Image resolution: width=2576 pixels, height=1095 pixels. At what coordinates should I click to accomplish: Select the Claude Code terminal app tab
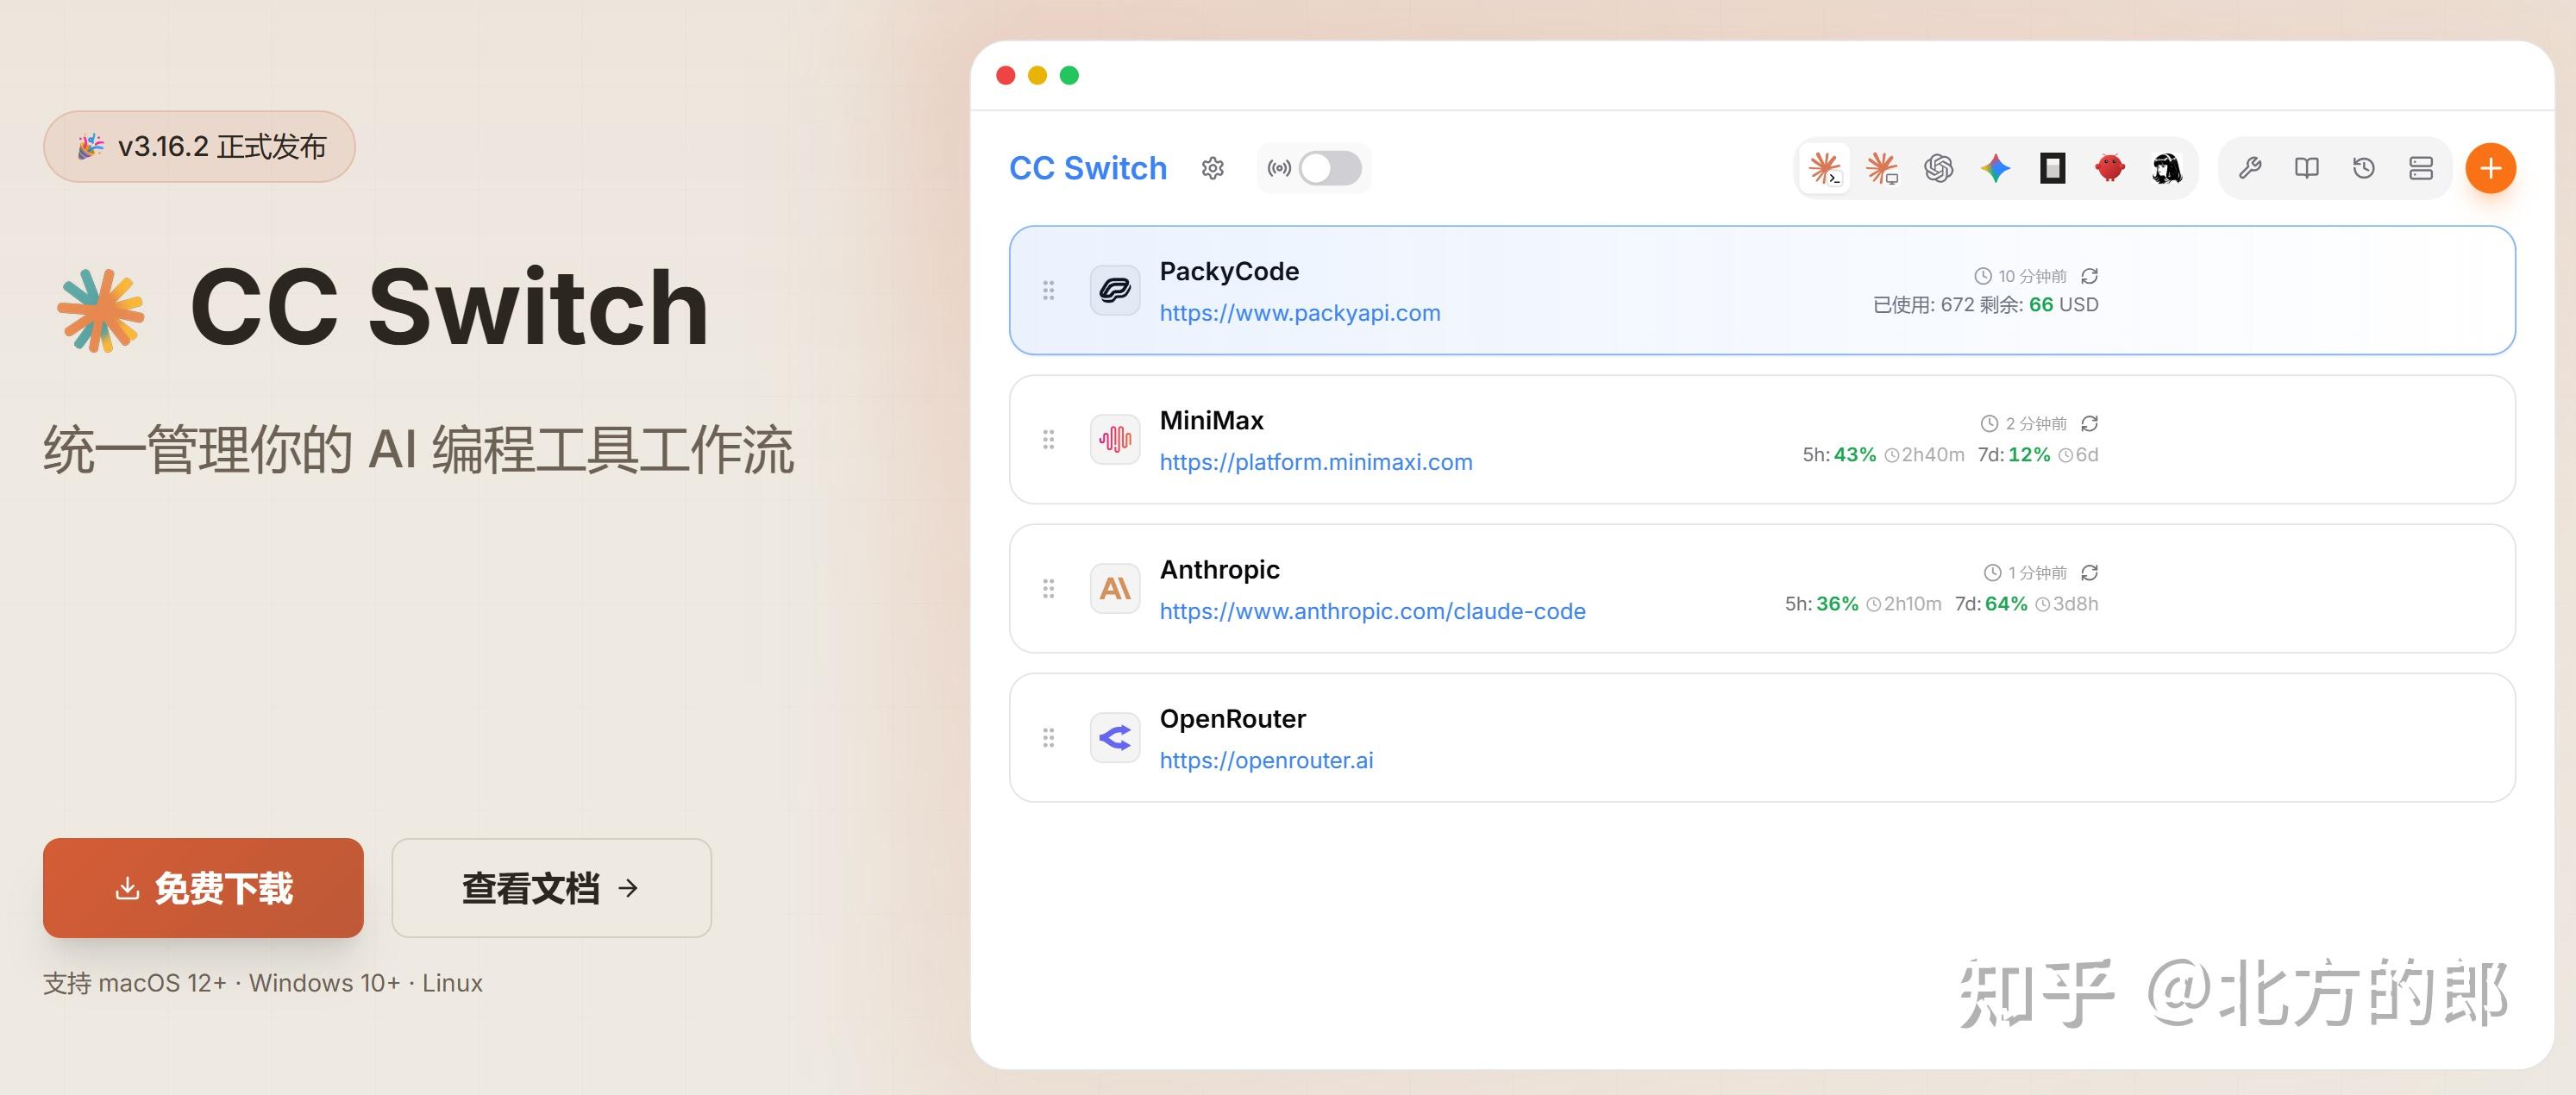click(1825, 168)
